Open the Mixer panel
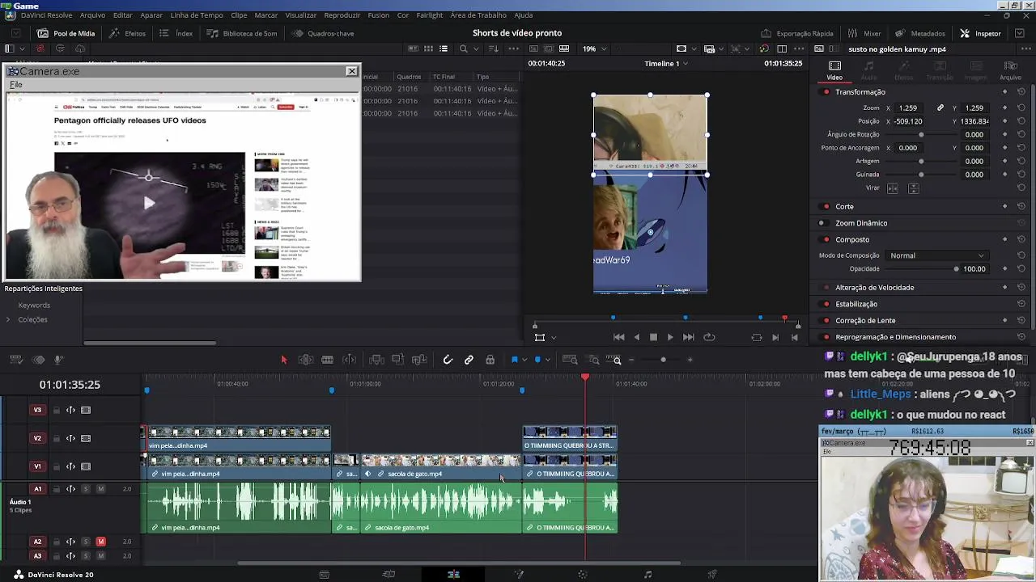The height and width of the screenshot is (582, 1036). point(864,33)
